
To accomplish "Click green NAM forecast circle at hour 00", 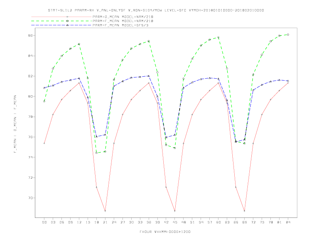I will 44,102.
